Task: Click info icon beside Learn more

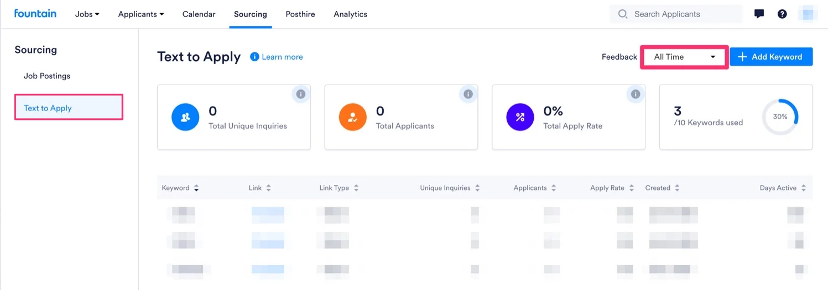Action: 254,56
